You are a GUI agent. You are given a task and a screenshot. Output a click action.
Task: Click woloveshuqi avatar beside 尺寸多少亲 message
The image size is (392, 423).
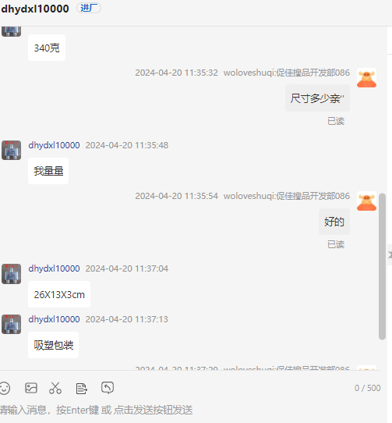tap(367, 78)
